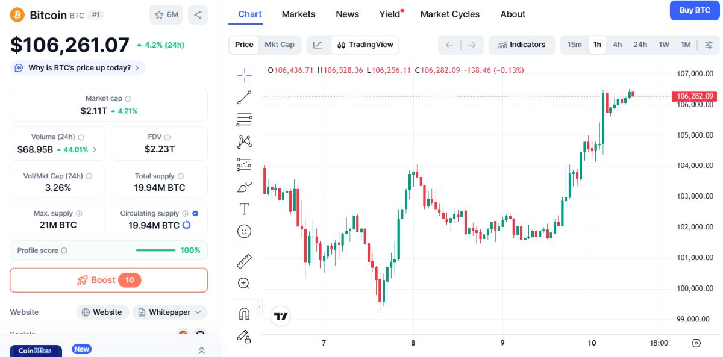
Task: Open the Website link for Bitcoin
Action: tap(102, 312)
